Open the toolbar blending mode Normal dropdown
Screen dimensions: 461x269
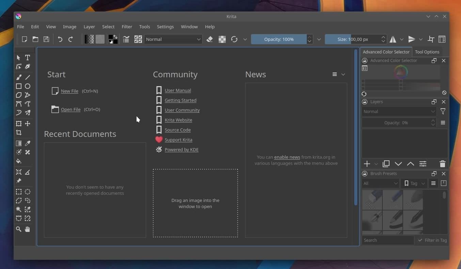[173, 39]
